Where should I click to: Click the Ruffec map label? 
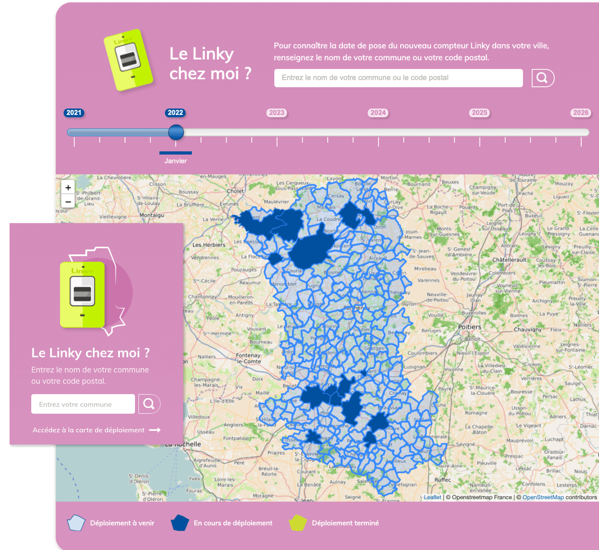pyautogui.click(x=443, y=480)
